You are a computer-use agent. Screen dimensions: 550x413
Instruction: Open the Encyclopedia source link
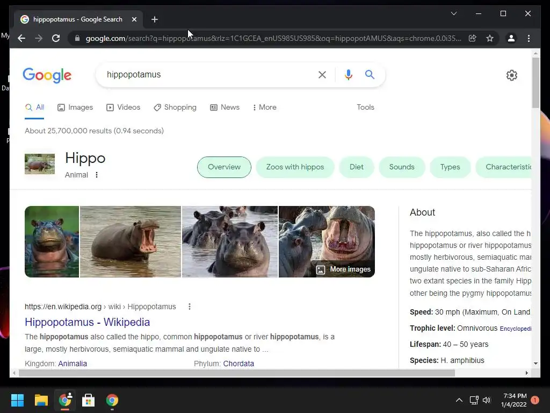[x=515, y=329]
